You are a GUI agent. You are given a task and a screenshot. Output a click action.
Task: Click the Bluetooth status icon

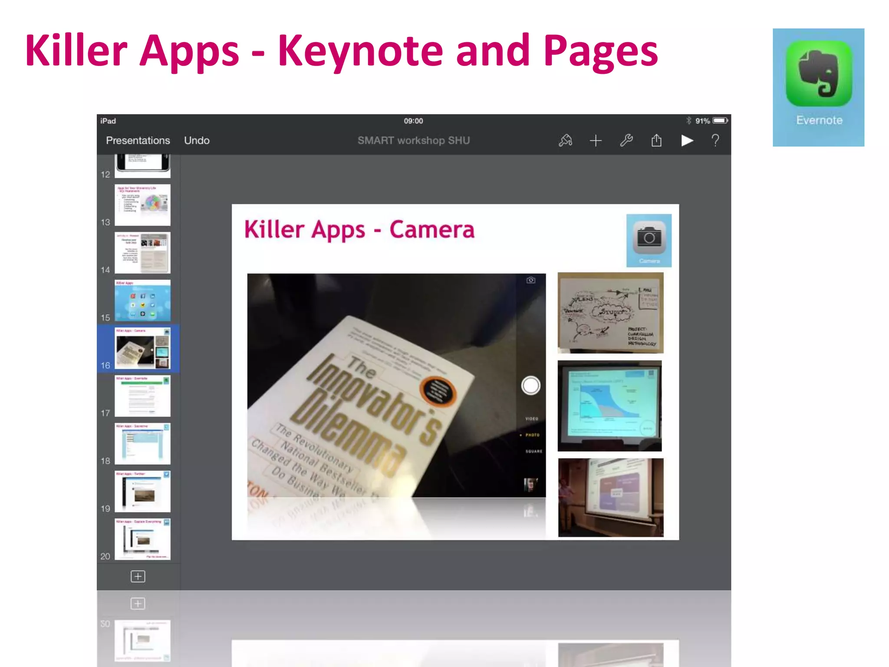(x=688, y=121)
